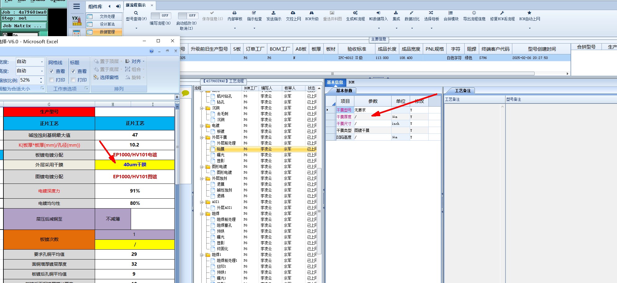Click the 选择母板 shuffle icon
This screenshot has width=617, height=283.
(431, 13)
